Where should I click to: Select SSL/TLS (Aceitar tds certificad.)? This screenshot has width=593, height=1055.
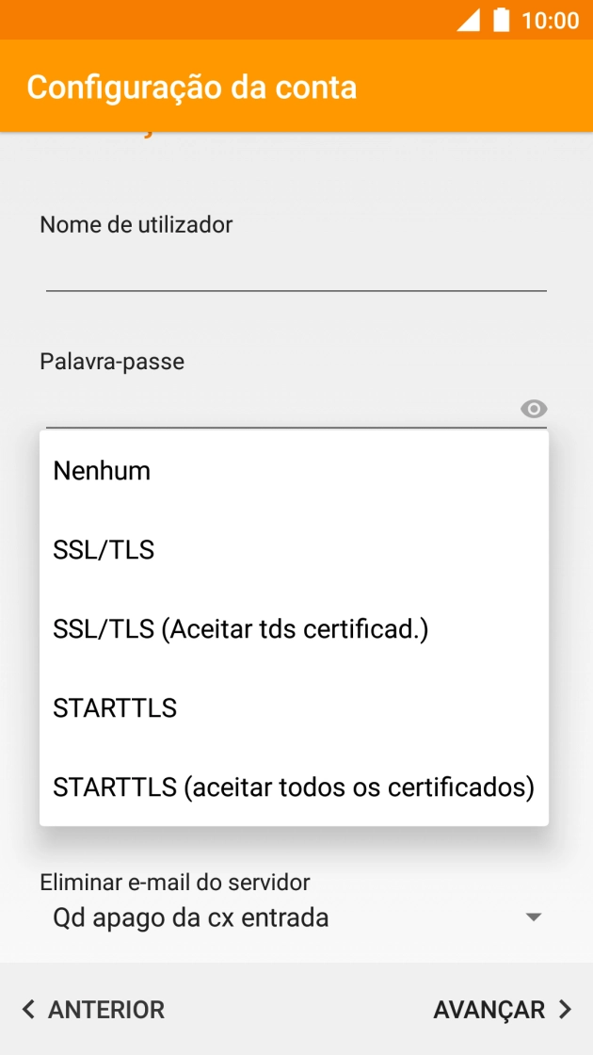(x=240, y=629)
